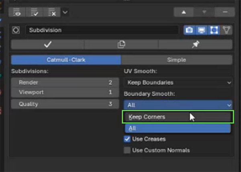
Task: Click the Viewport subdivisions value field
Action: tap(65, 92)
